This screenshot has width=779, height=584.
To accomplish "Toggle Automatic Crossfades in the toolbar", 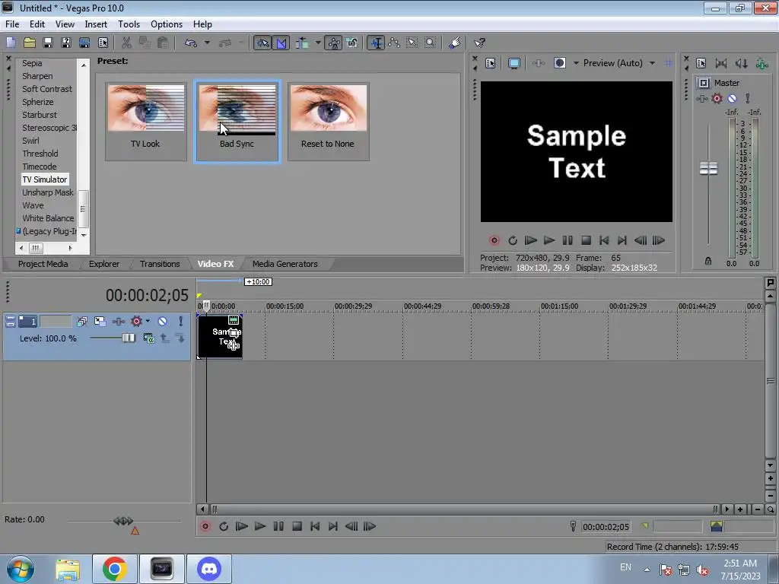I will click(x=281, y=43).
